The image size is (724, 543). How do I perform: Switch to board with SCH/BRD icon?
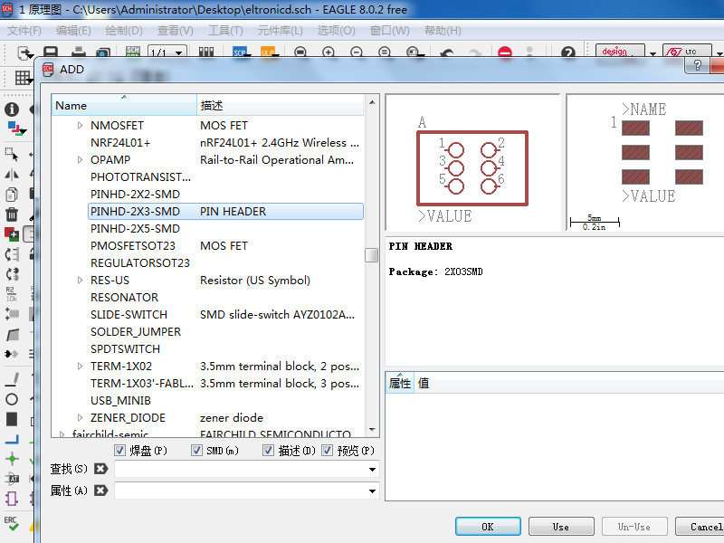tap(133, 52)
